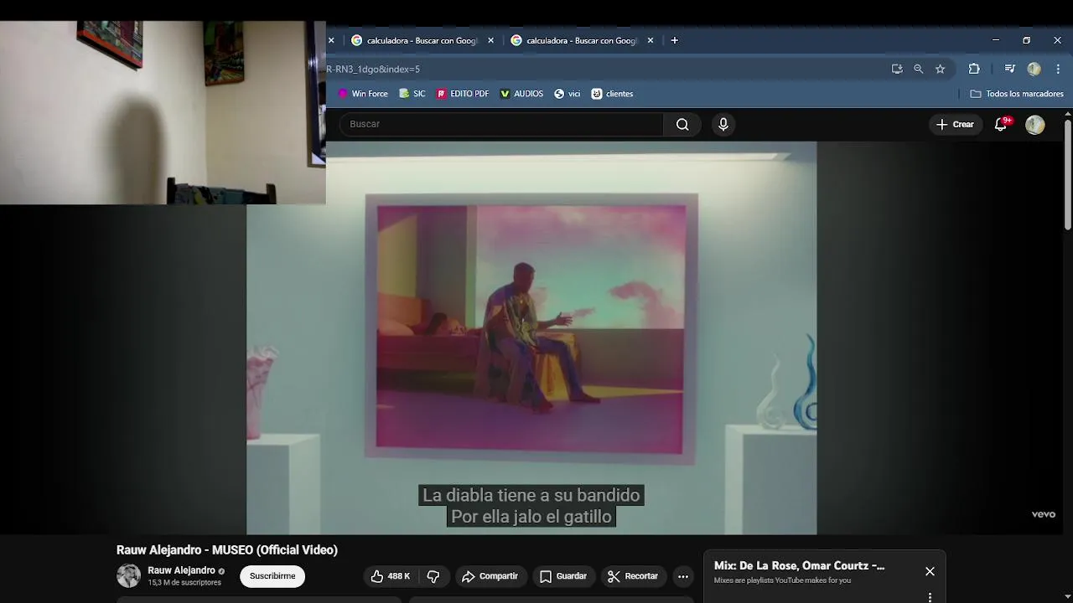Screen dimensions: 1073x603
Task: Open more actions three-dot button
Action: coord(683,576)
